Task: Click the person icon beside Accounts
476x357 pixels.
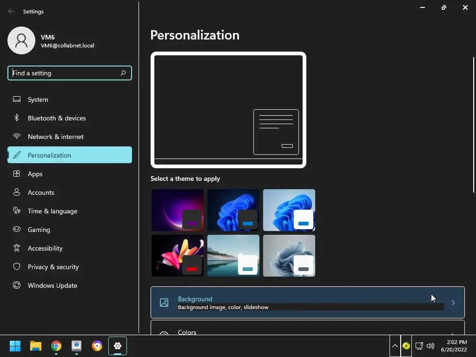Action: tap(17, 192)
